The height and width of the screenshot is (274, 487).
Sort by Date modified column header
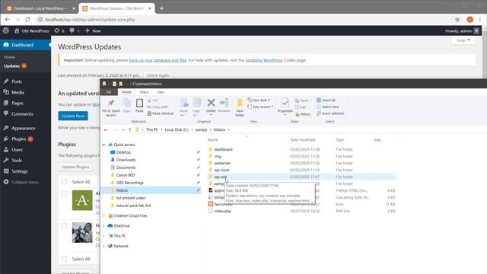(x=303, y=140)
